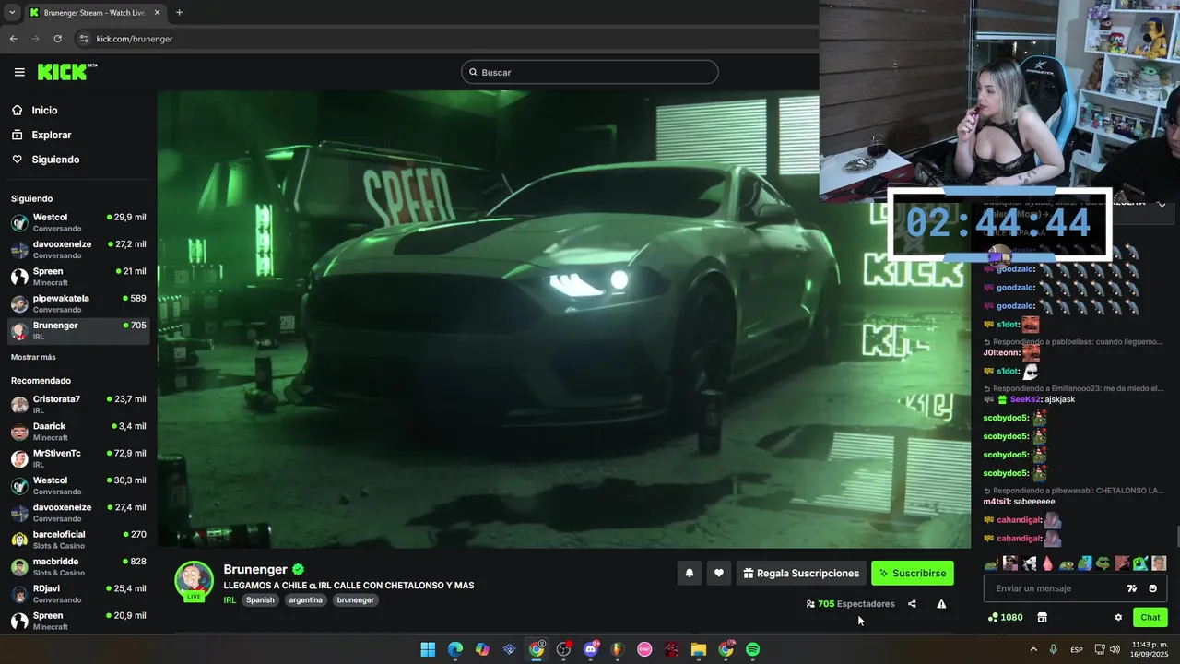Click the 705 Espectadores viewer count
This screenshot has height=664, width=1180.
click(x=850, y=604)
